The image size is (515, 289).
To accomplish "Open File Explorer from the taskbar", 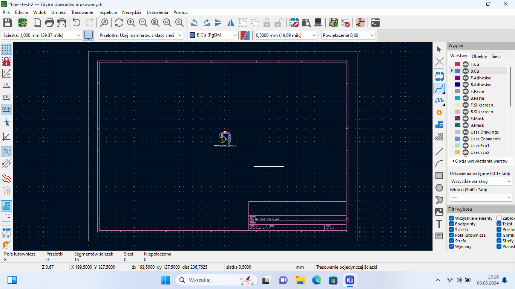I will pyautogui.click(x=300, y=280).
